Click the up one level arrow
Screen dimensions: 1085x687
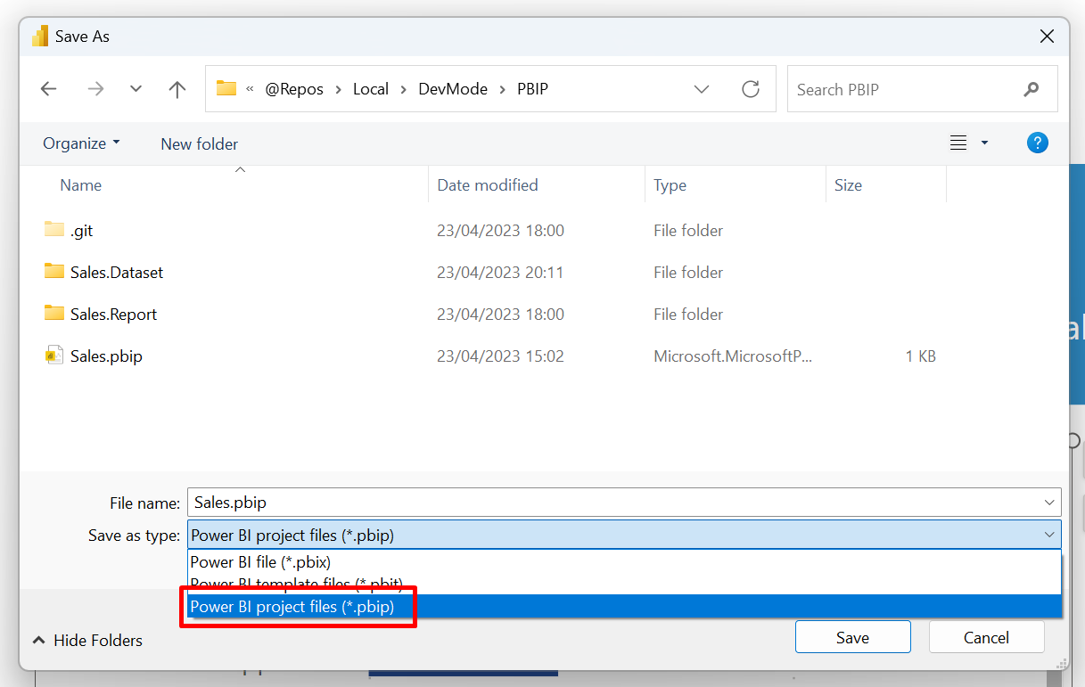[177, 88]
